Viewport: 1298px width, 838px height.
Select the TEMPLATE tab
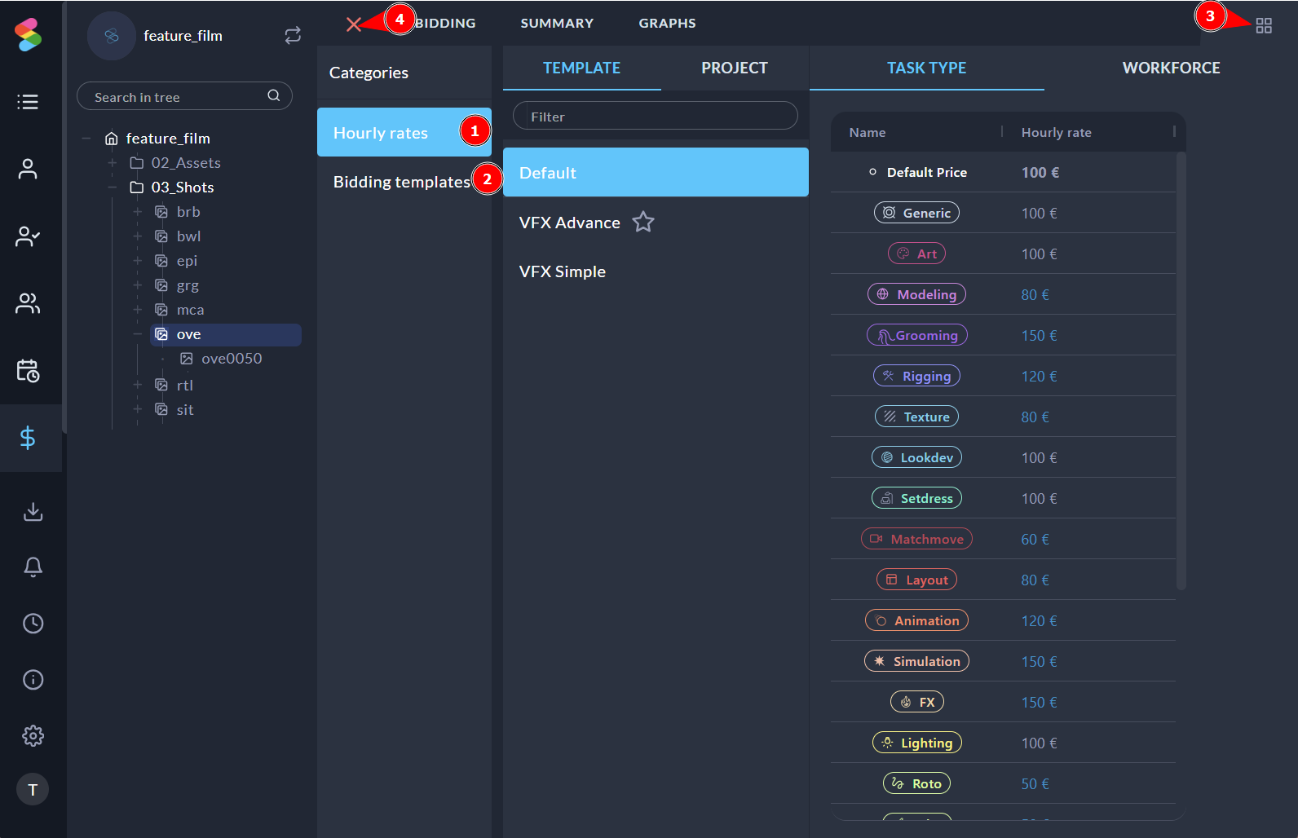point(582,68)
